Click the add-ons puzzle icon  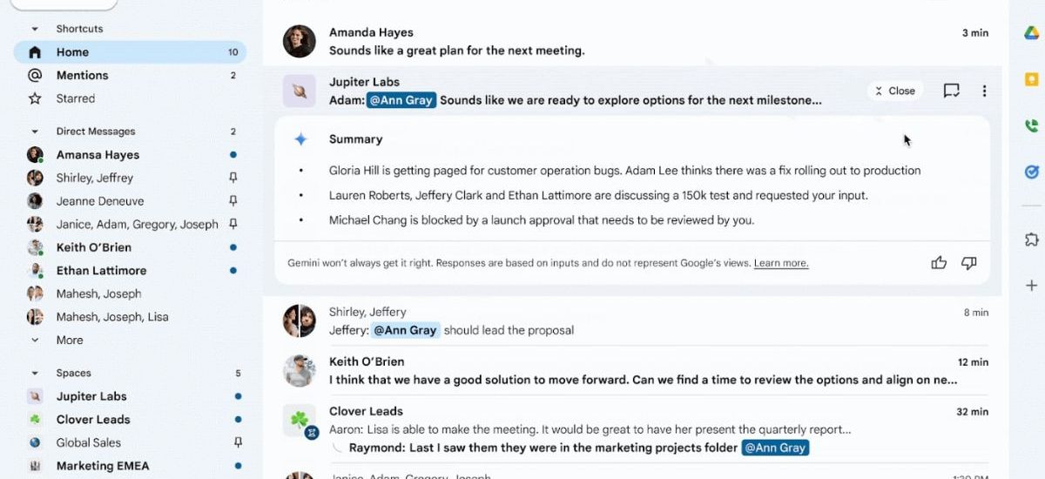pyautogui.click(x=1031, y=239)
